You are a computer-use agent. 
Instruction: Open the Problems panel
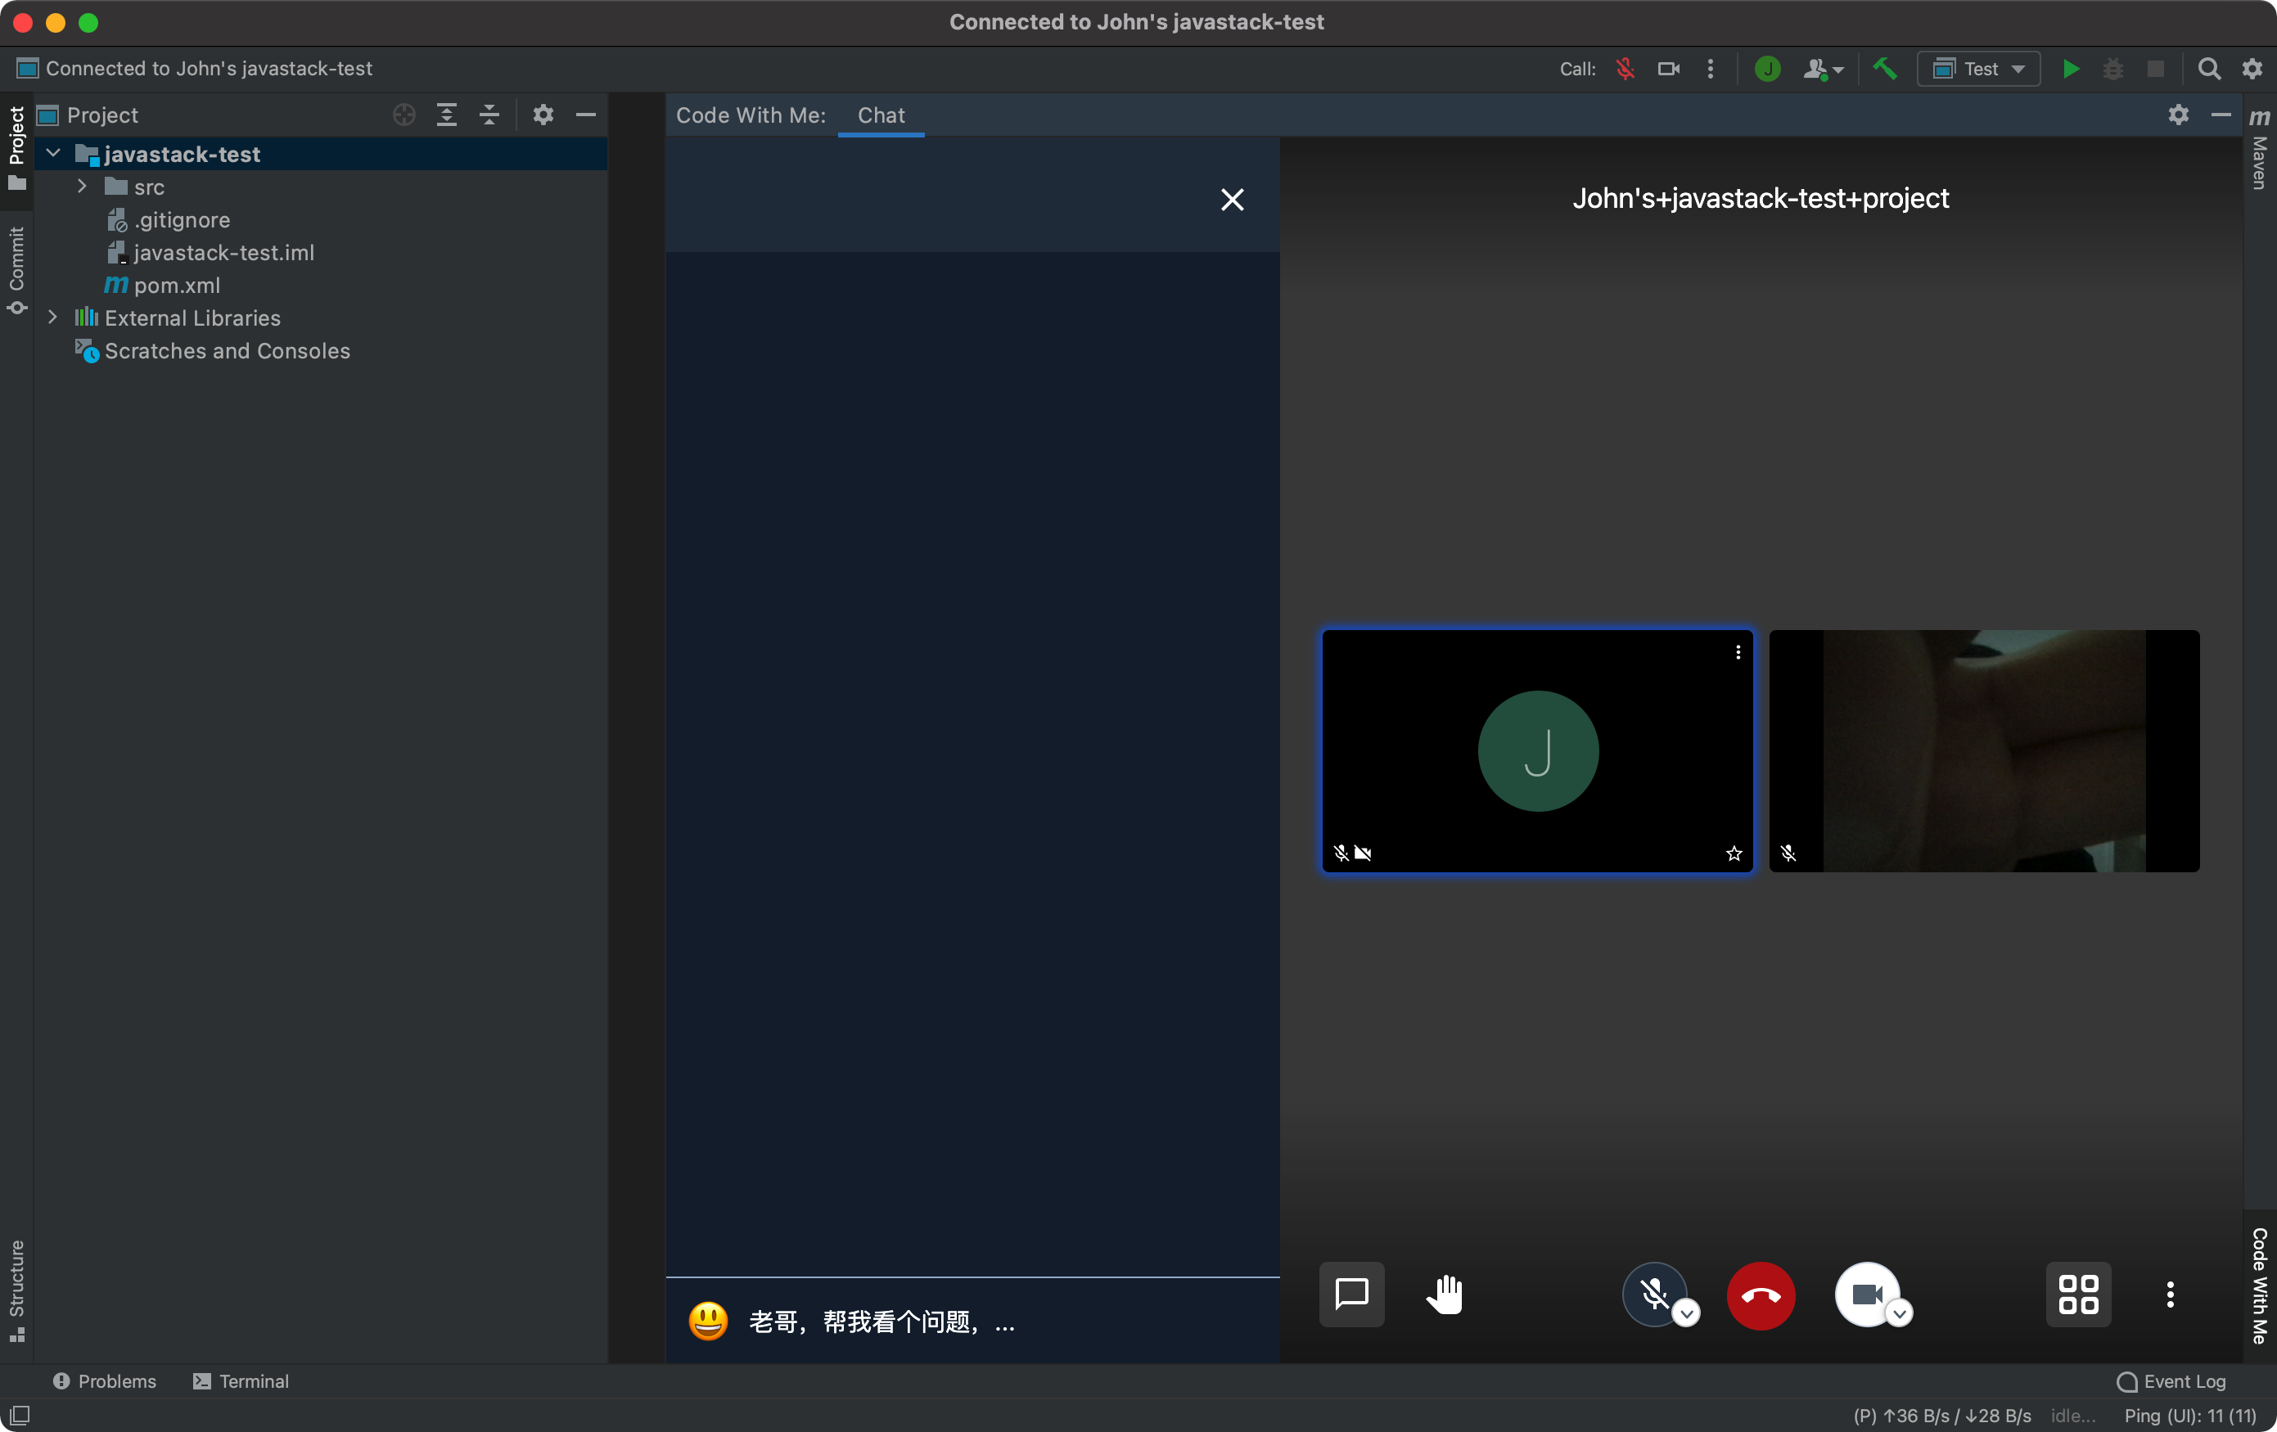tap(104, 1381)
